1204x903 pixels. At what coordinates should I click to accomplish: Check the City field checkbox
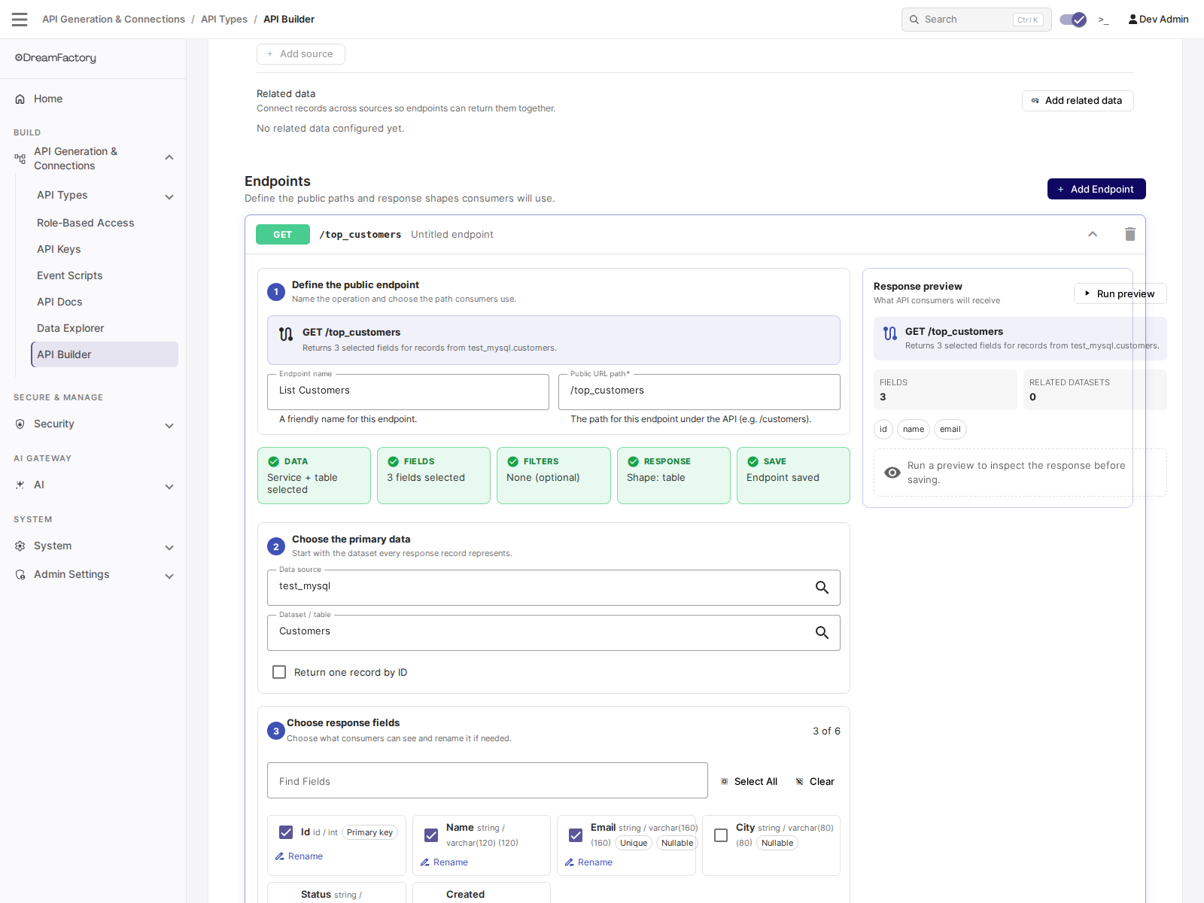(721, 835)
